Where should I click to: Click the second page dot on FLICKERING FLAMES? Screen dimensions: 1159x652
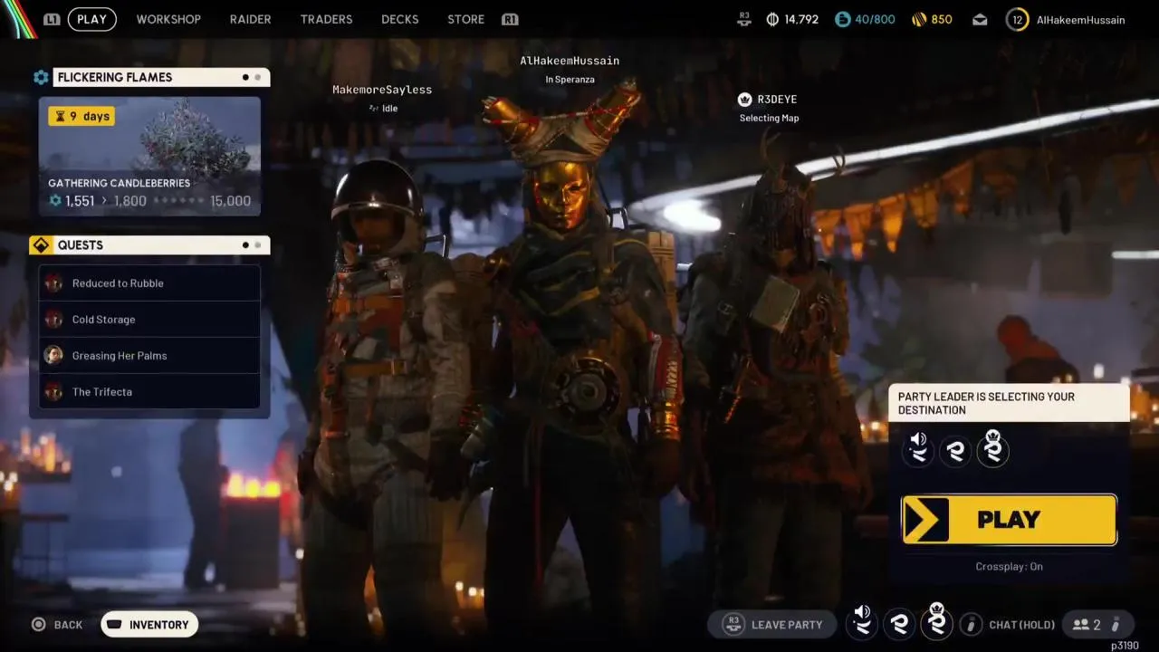pyautogui.click(x=258, y=78)
